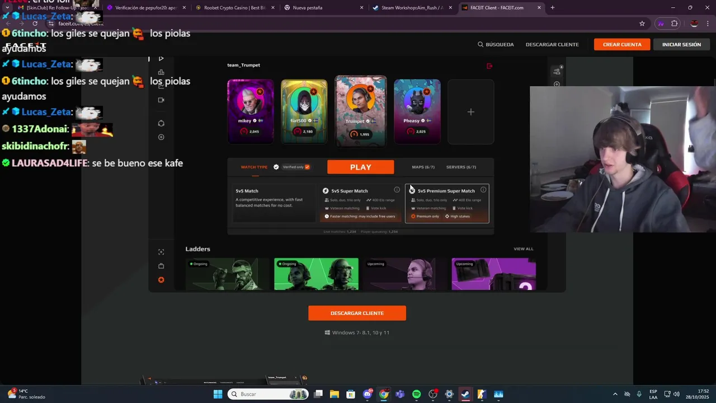The image size is (716, 403).
Task: Switch to the Skin.Club Gmail tab
Action: coord(56,8)
